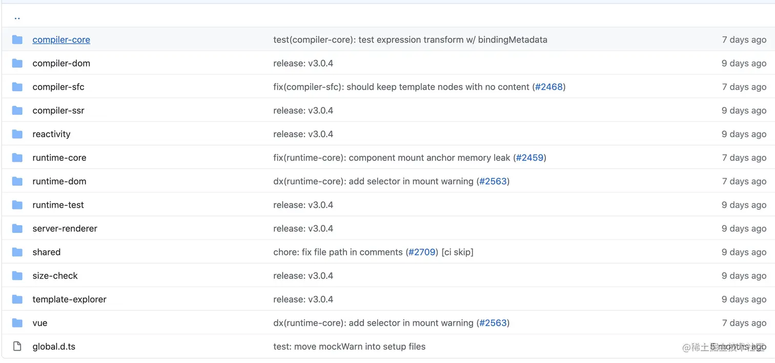Open the template-explorer folder
The height and width of the screenshot is (363, 775).
pyautogui.click(x=69, y=300)
